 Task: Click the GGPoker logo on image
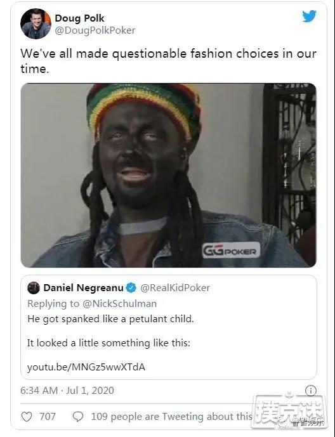tap(231, 251)
